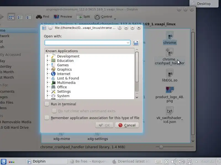Expand the Lost & Found category
This screenshot has width=221, height=165.
coord(47,78)
